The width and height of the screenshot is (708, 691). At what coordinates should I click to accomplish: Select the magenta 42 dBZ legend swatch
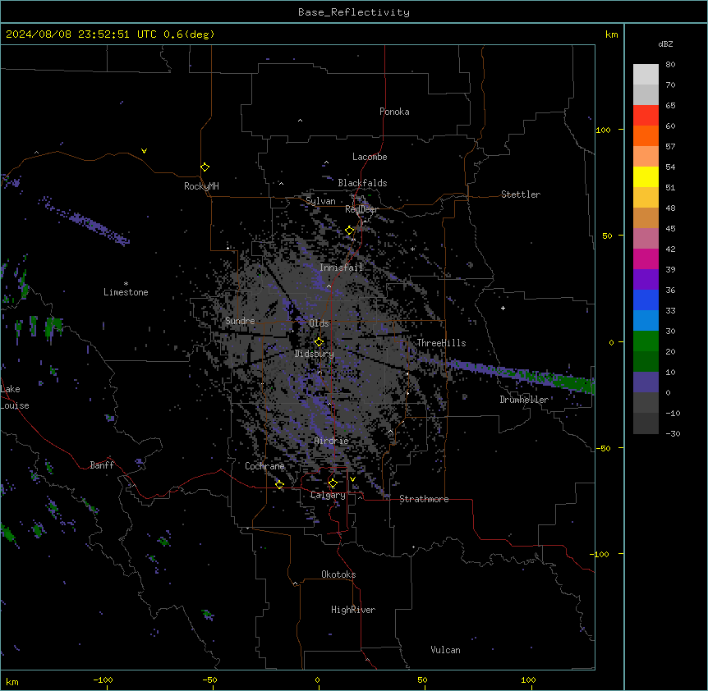646,259
